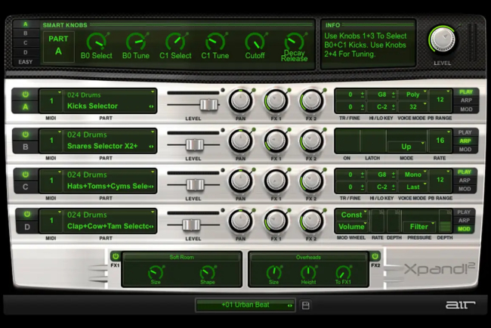Click the FX 1 knob for part B
The image size is (491, 328).
276,141
